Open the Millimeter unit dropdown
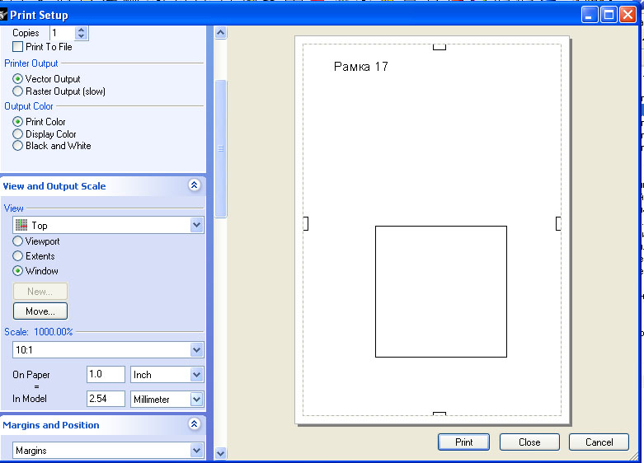This screenshot has height=463, width=644. point(197,399)
